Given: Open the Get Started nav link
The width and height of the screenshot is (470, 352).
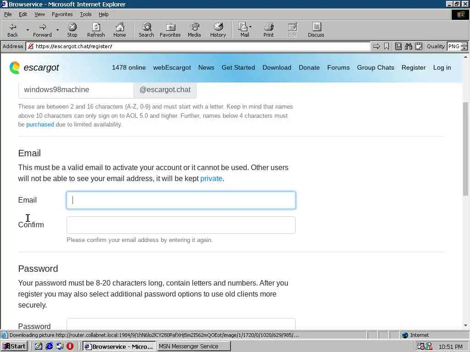Looking at the screenshot, I should [x=238, y=68].
